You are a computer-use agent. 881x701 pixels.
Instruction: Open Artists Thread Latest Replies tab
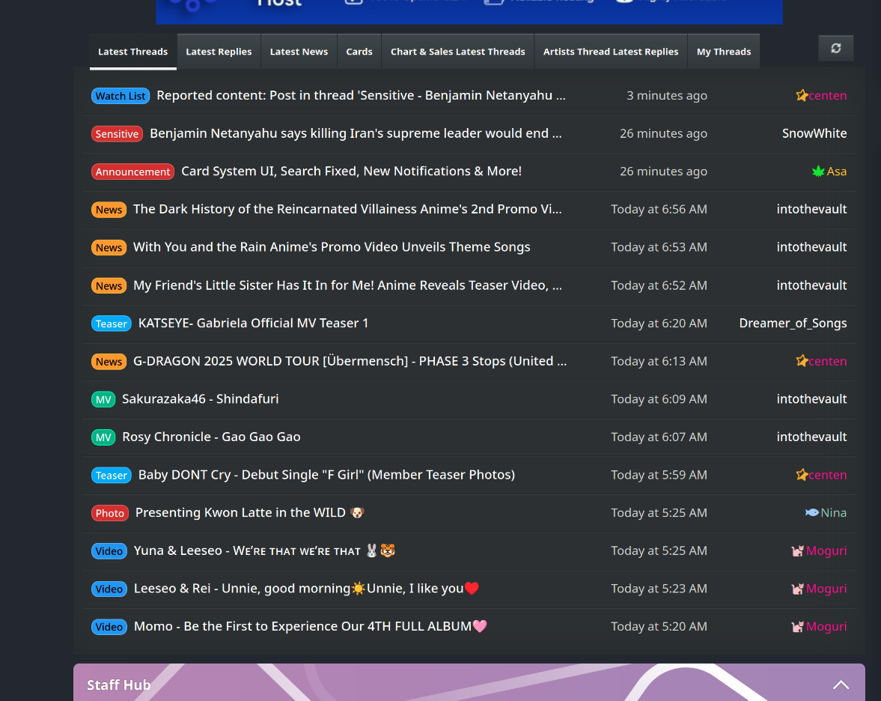pyautogui.click(x=611, y=52)
